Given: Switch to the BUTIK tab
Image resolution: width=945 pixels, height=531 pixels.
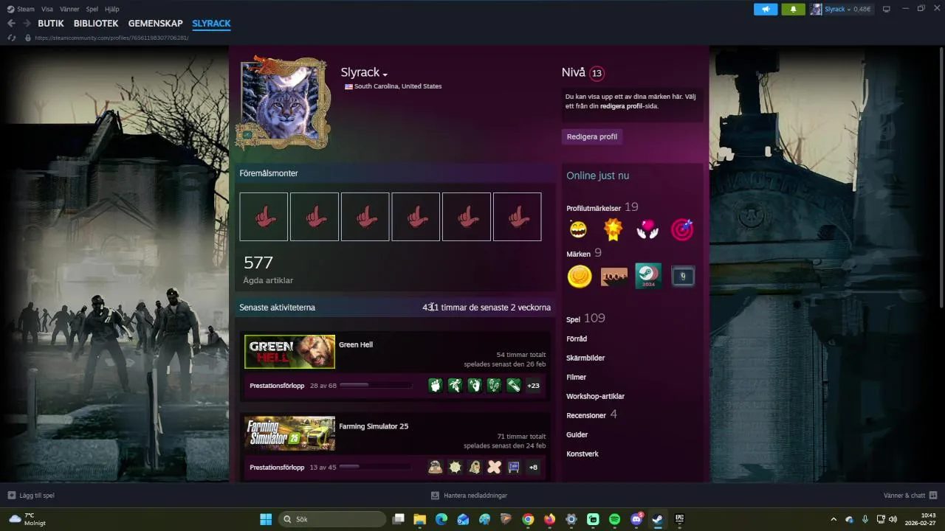Looking at the screenshot, I should (51, 24).
